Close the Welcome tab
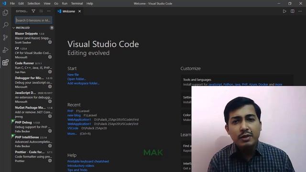The width and height of the screenshot is (306, 172). [80, 11]
